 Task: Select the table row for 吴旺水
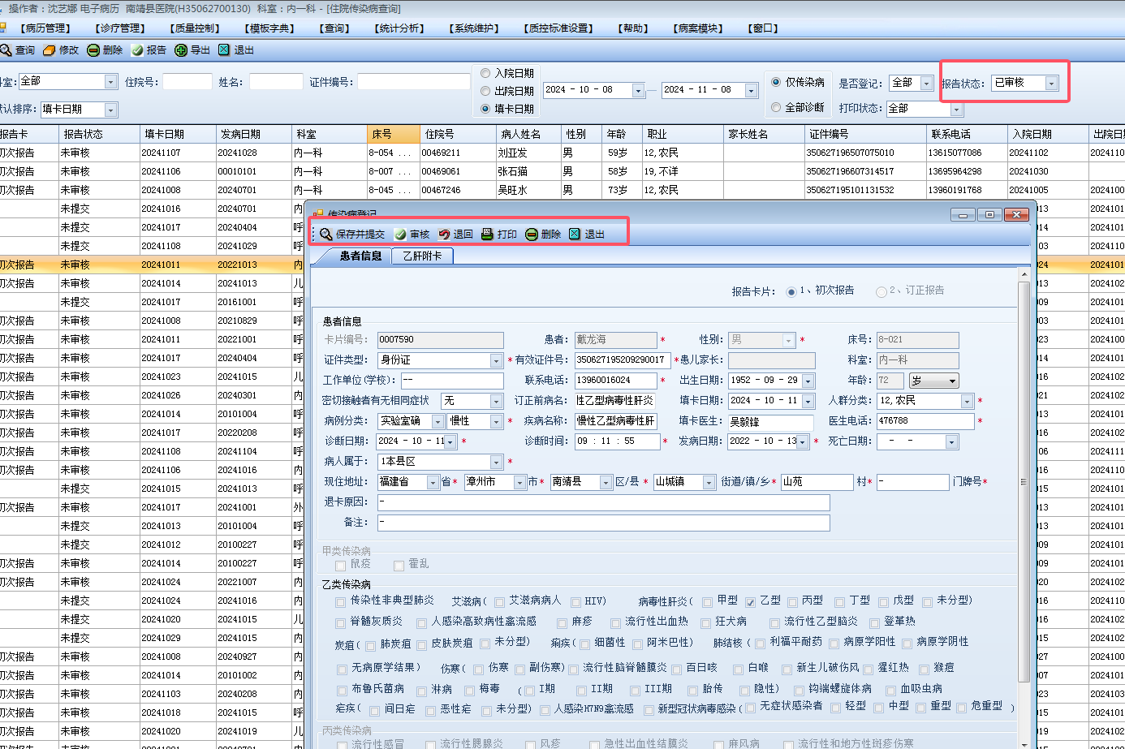click(562, 190)
